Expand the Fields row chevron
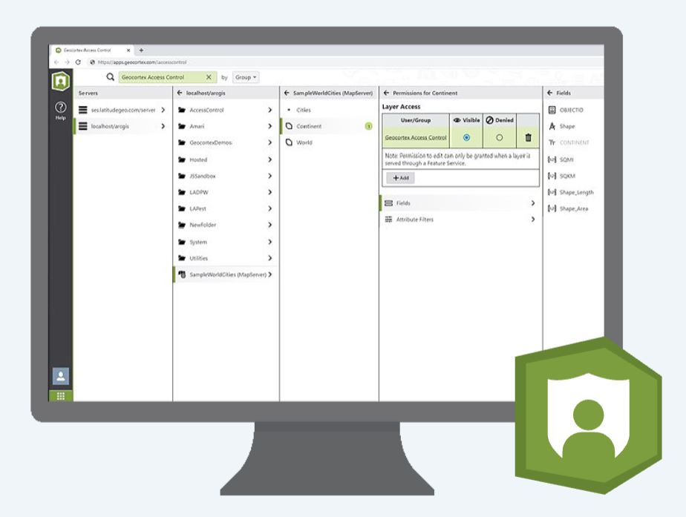The image size is (686, 517). coord(533,203)
